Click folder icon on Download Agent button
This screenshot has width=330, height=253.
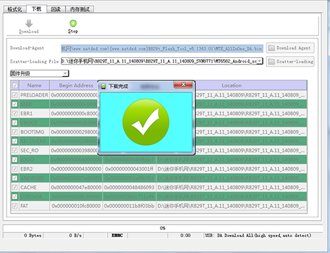[x=271, y=48]
